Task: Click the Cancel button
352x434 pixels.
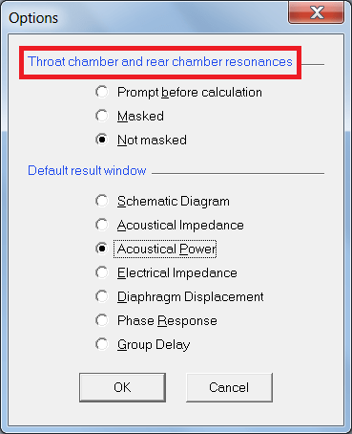Action: click(229, 387)
